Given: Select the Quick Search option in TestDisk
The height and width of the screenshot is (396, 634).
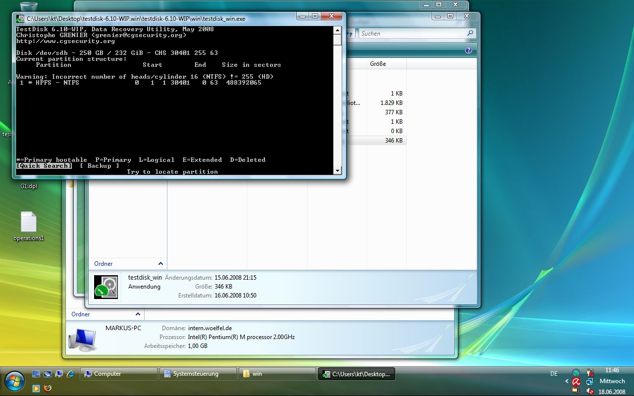Looking at the screenshot, I should (x=44, y=166).
